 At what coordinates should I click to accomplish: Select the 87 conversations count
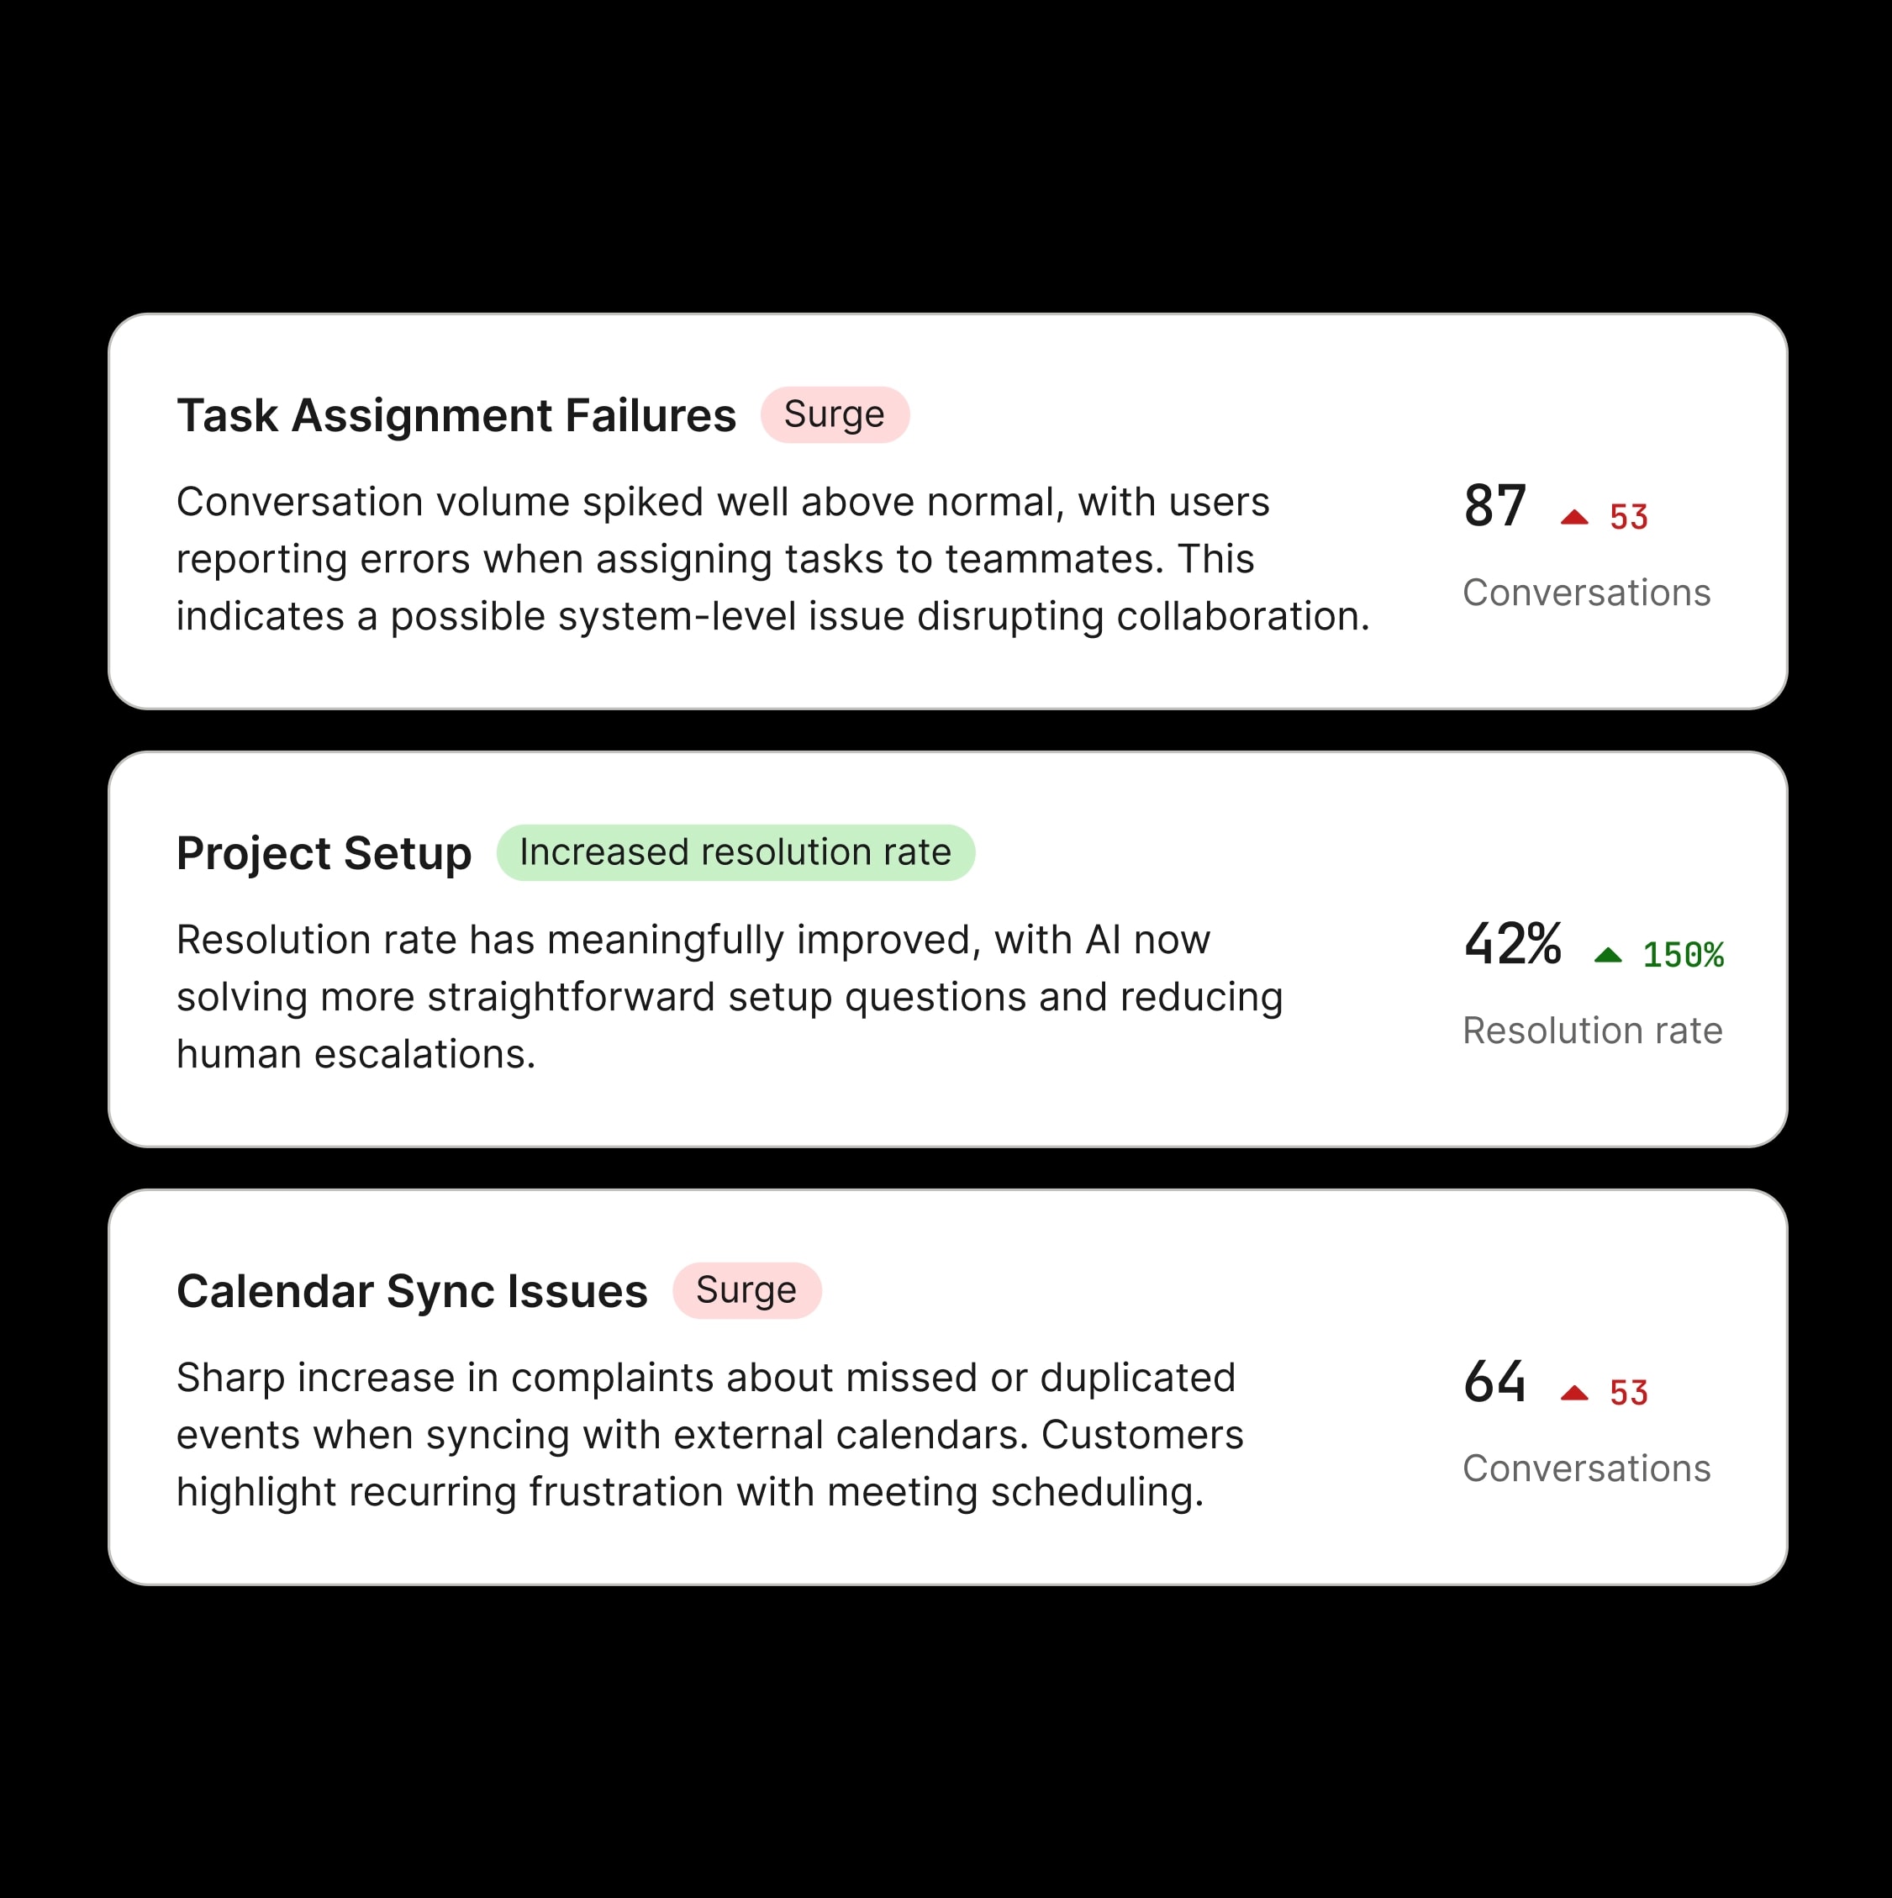(1494, 507)
